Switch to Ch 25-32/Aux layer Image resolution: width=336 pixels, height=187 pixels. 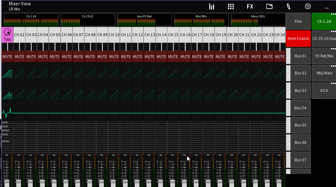[x=324, y=39]
